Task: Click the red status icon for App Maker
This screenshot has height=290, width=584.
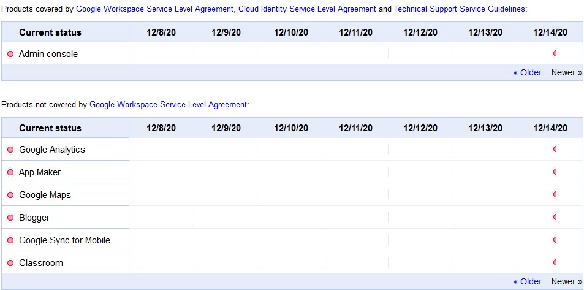Action: 10,172
